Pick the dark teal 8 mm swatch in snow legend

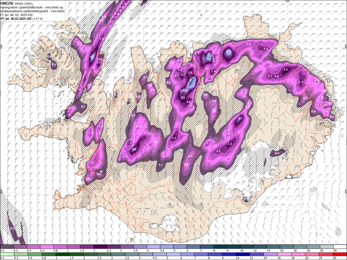[220, 247]
